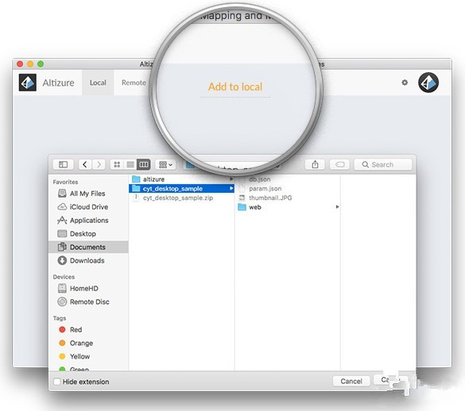
Task: Select the Remote Disc device
Action: 88,302
